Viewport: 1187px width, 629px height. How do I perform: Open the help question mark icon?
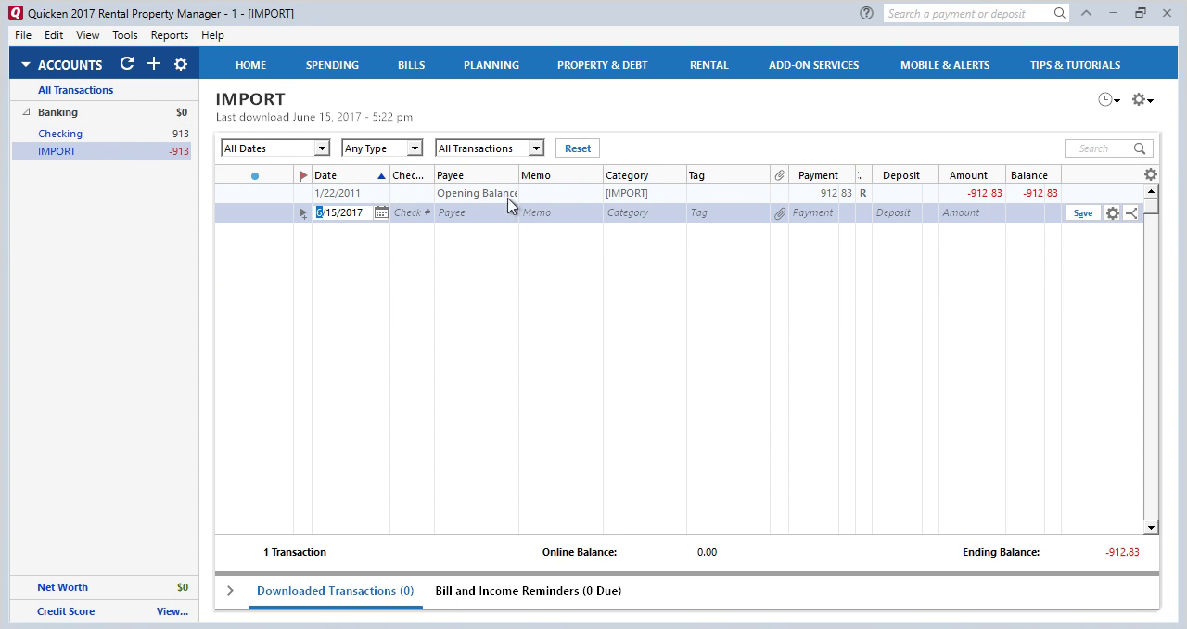point(866,13)
